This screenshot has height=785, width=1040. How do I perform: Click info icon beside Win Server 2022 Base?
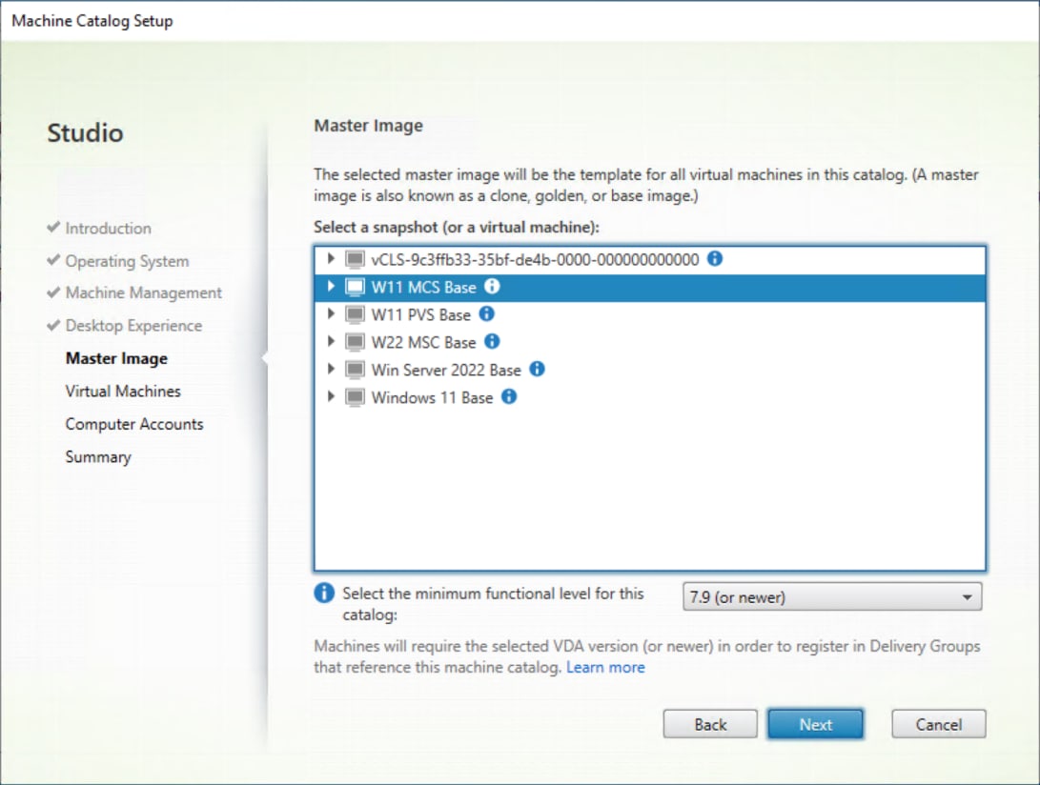tap(538, 370)
